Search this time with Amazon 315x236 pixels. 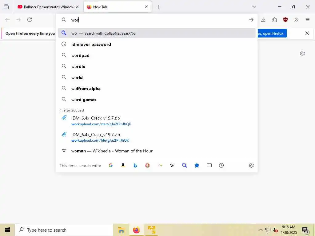[x=123, y=165]
